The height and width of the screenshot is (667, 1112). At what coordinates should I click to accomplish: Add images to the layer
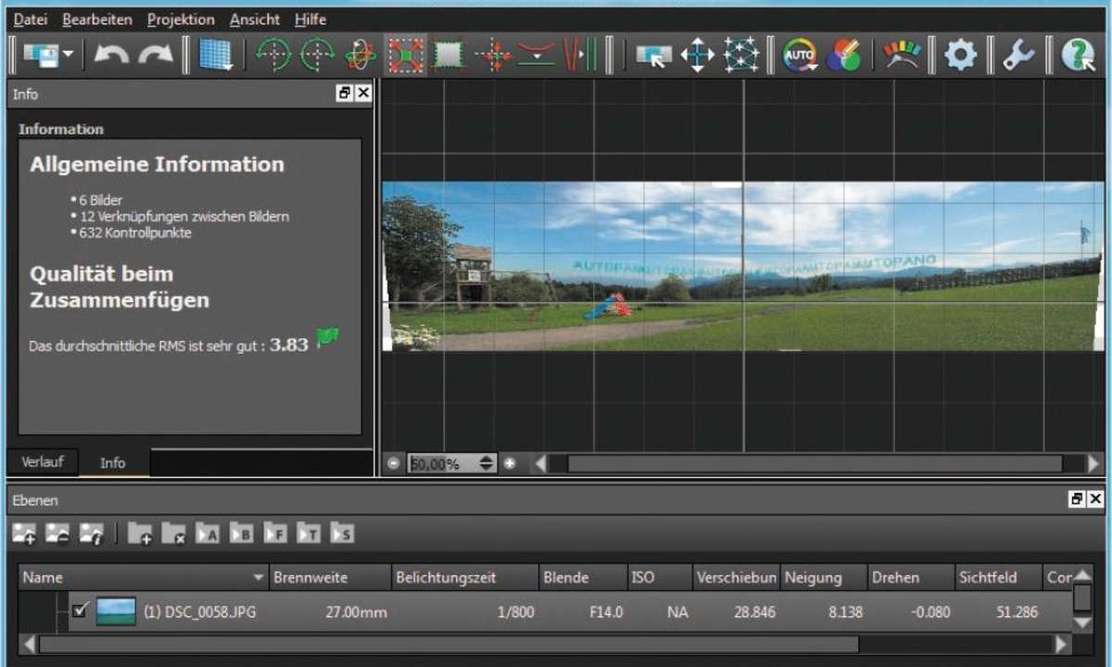(x=25, y=533)
